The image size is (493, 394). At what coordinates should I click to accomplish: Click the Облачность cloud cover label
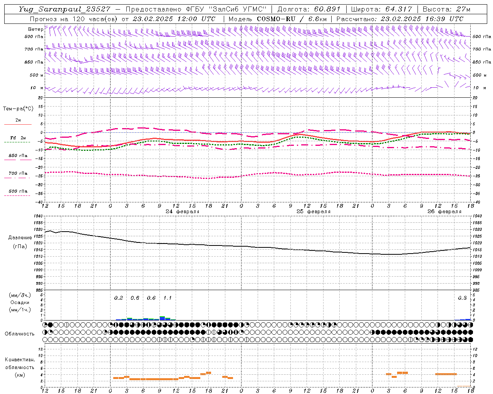pyautogui.click(x=20, y=334)
